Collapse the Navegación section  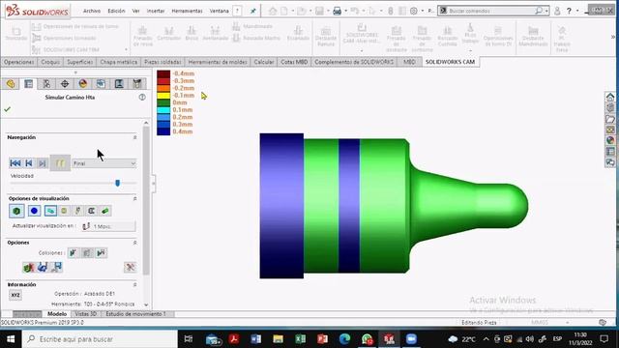135,137
